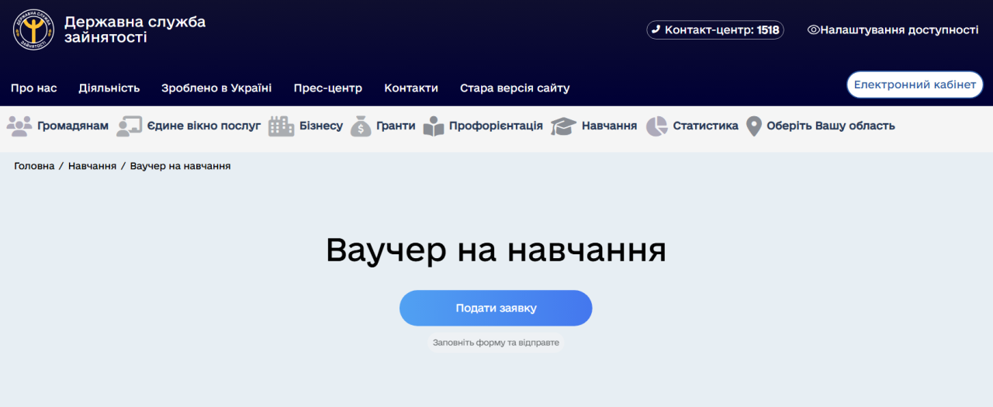Expand the Про нас menu
The width and height of the screenshot is (993, 407).
click(x=34, y=88)
